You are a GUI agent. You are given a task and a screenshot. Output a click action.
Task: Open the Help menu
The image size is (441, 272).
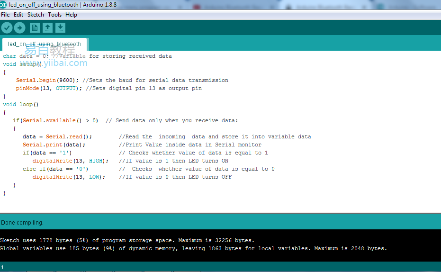[71, 15]
